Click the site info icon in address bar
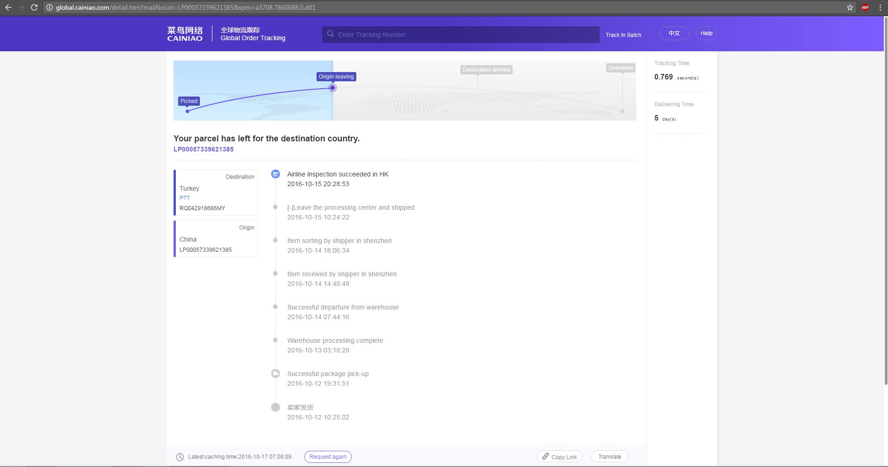888x467 pixels. (x=50, y=7)
